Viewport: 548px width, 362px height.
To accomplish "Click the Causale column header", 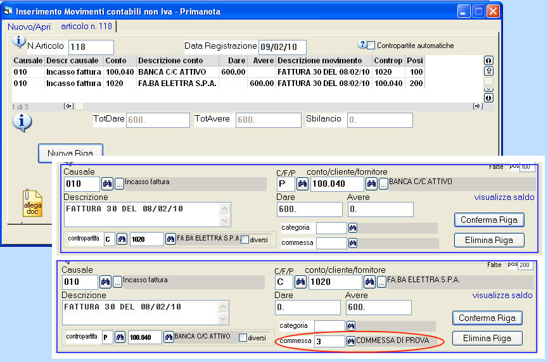I will (28, 60).
